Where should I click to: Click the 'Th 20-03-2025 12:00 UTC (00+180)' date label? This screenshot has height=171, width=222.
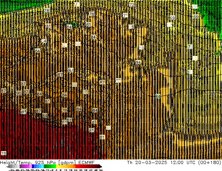pos(174,163)
